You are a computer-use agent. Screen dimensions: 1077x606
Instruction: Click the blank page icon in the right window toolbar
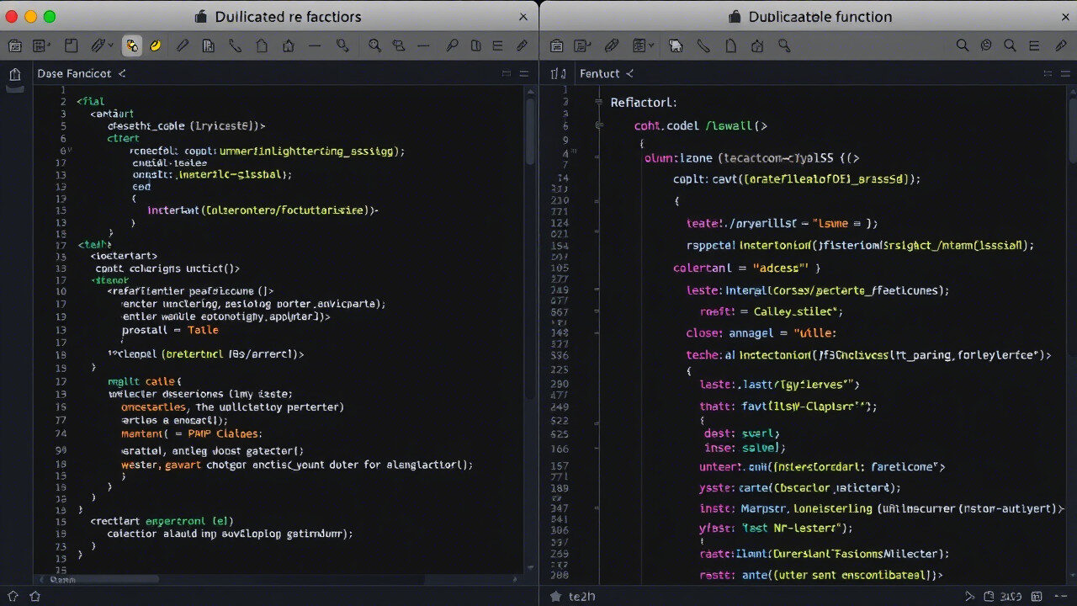pyautogui.click(x=732, y=45)
